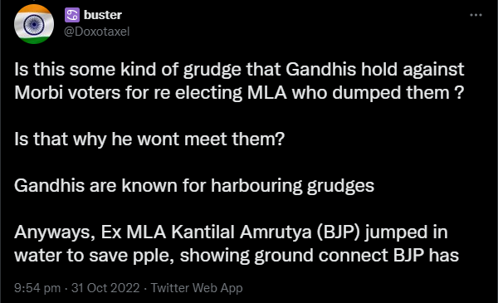
Task: Click the phrase 'MLA who dumped them ?'
Action: tap(356, 93)
